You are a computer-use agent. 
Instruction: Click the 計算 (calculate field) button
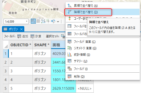(x=36, y=36)
